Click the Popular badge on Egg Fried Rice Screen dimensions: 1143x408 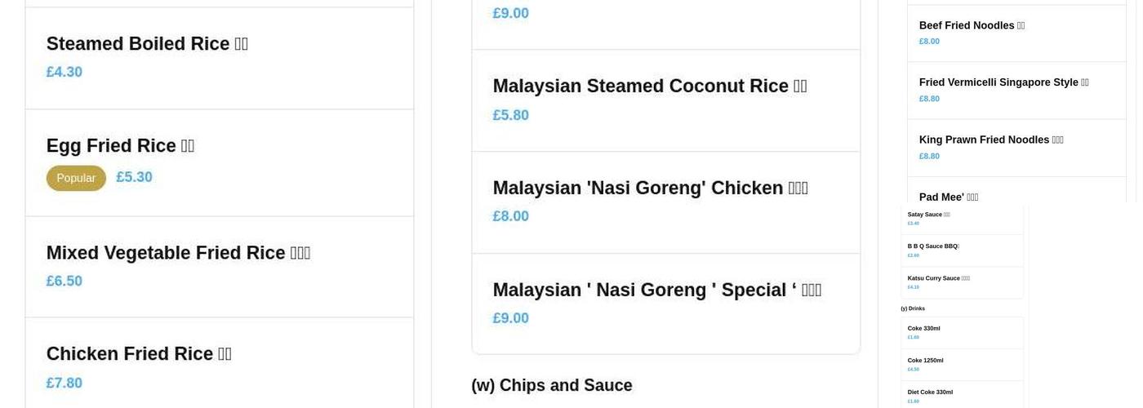tap(76, 178)
